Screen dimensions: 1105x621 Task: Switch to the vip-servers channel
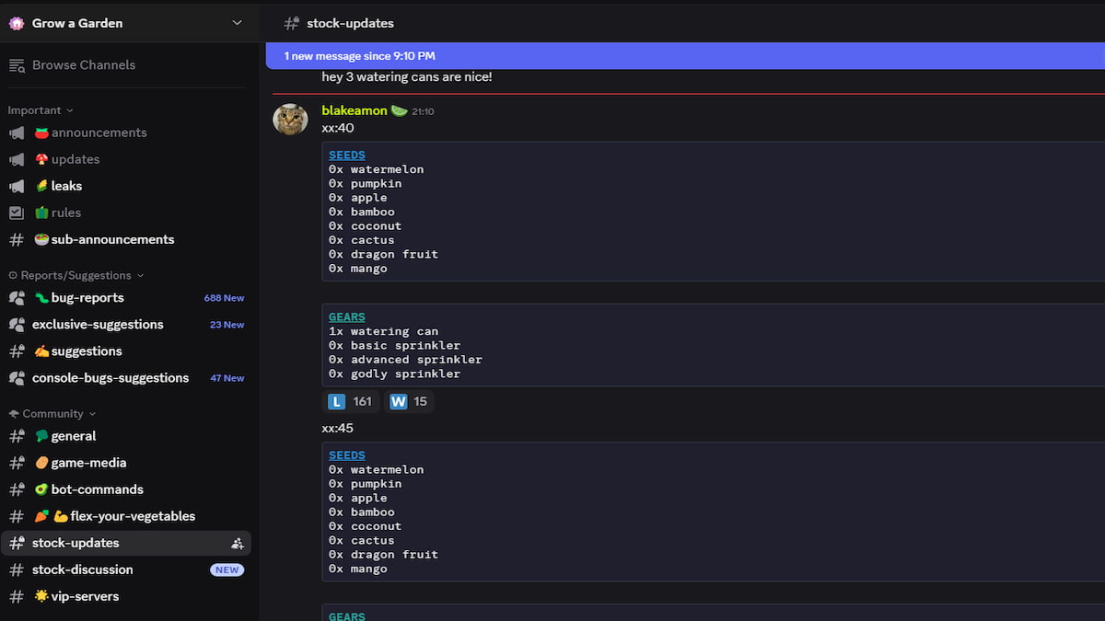[x=76, y=596]
